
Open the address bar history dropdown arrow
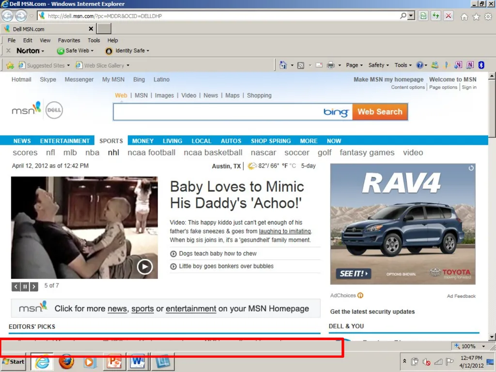[411, 15]
